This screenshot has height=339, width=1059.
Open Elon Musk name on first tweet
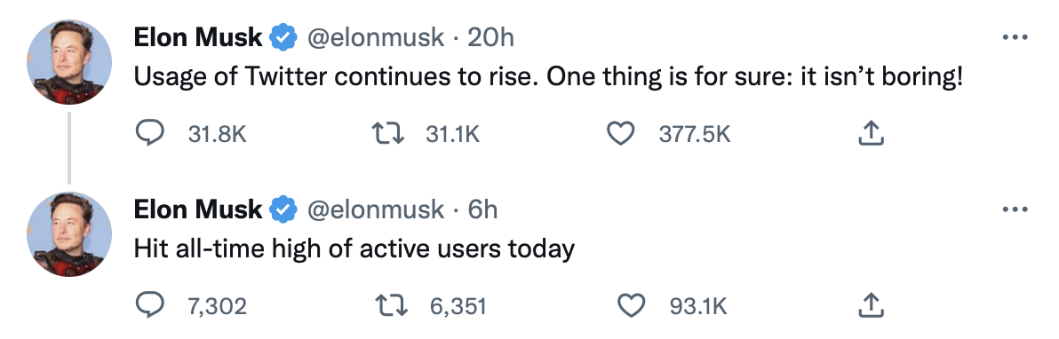pos(198,38)
